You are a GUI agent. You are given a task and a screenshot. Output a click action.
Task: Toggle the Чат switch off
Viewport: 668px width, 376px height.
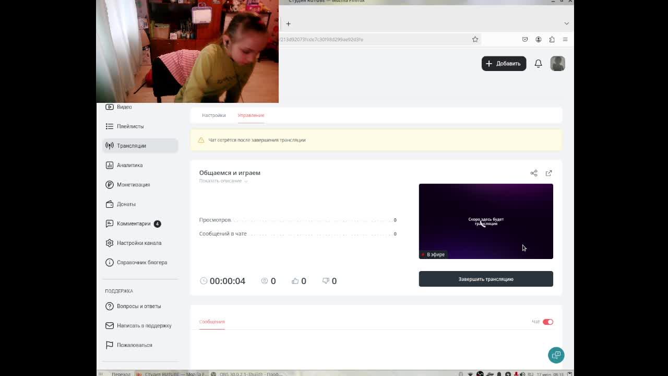pos(548,322)
